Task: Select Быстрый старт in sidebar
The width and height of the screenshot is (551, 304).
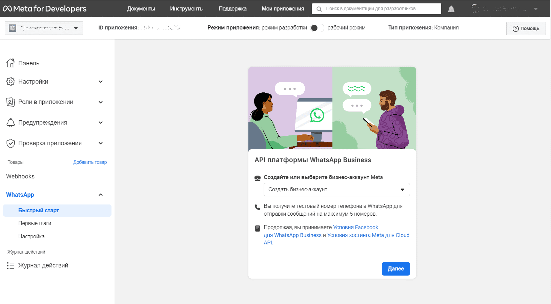Action: point(57,211)
